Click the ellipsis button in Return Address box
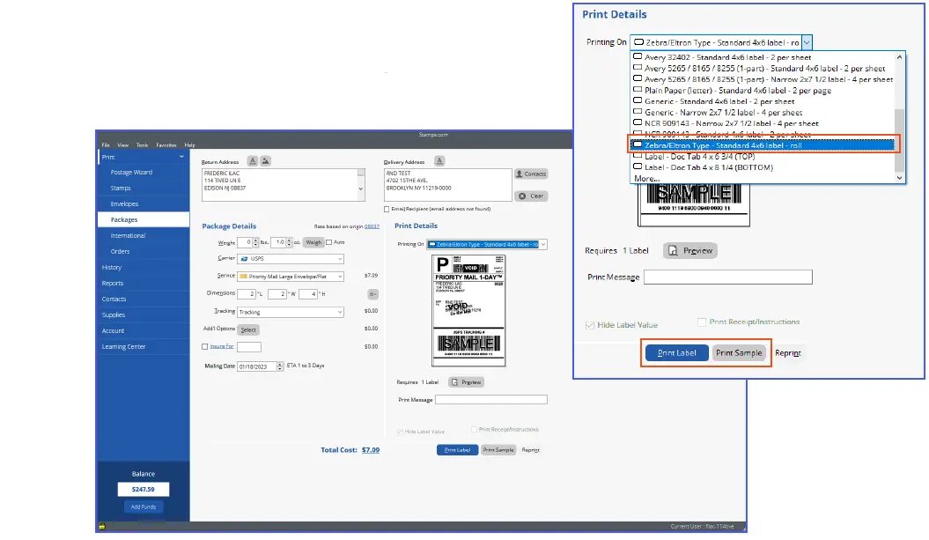Screen dimensions: 929x540 click(x=360, y=174)
